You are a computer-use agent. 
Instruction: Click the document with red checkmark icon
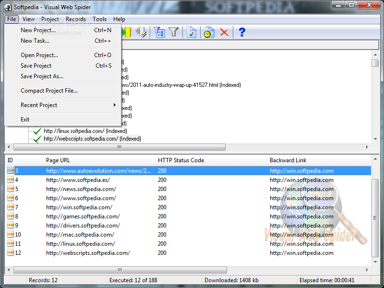[191, 32]
